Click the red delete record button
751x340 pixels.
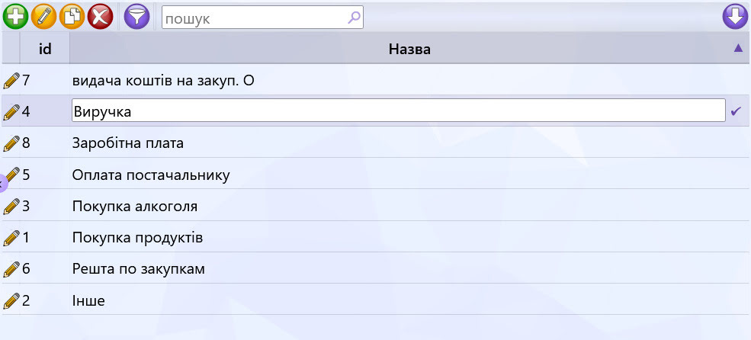tap(100, 18)
